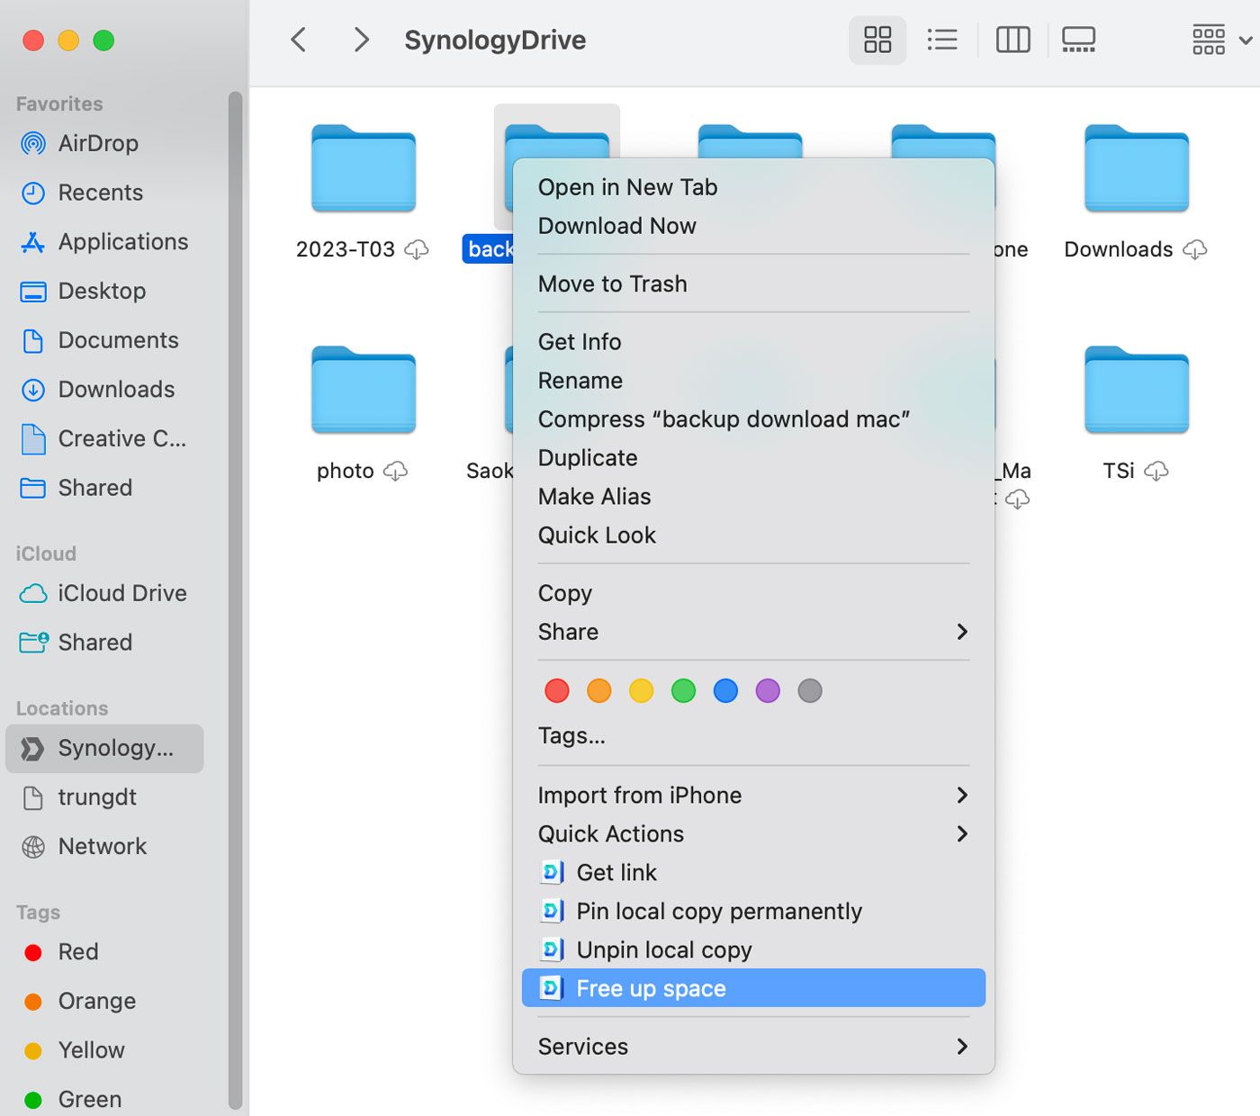Choose Quick Look

pos(753,535)
